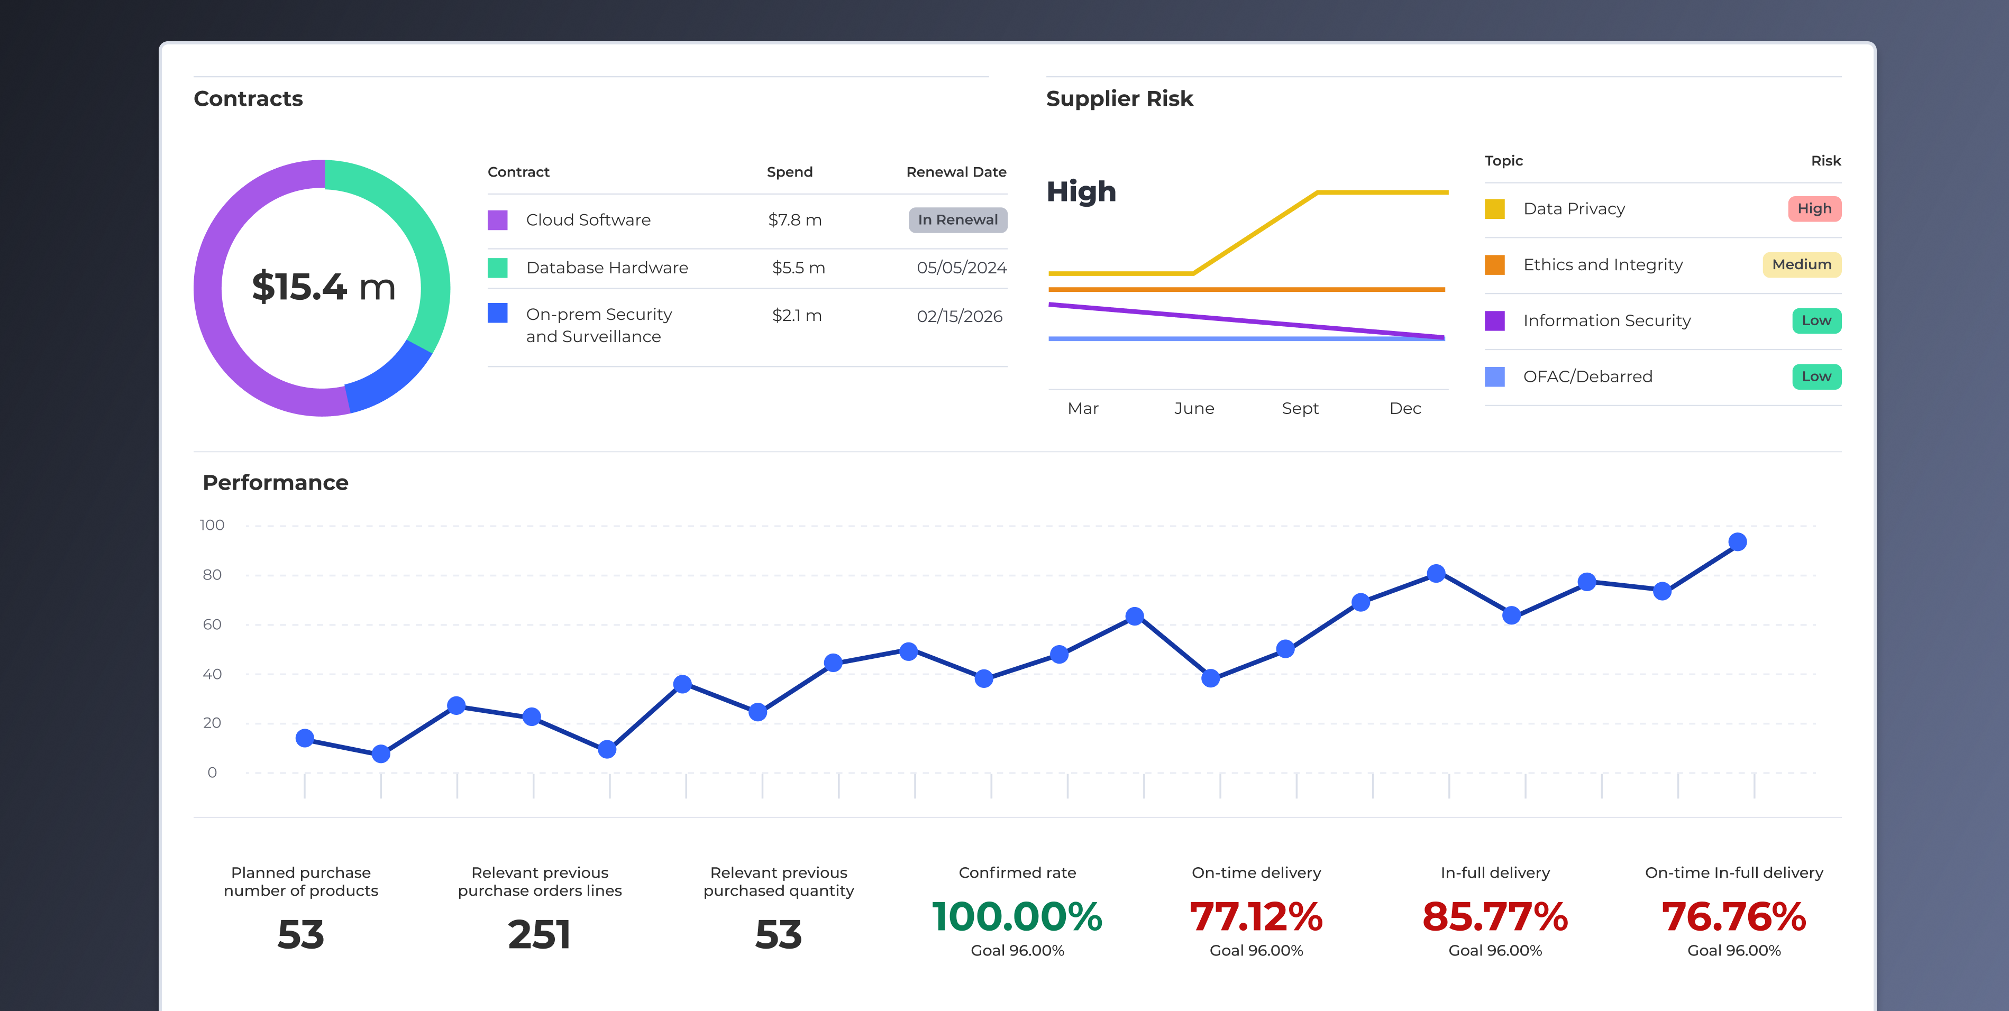Click the purple Information Security legend marker

(1496, 320)
